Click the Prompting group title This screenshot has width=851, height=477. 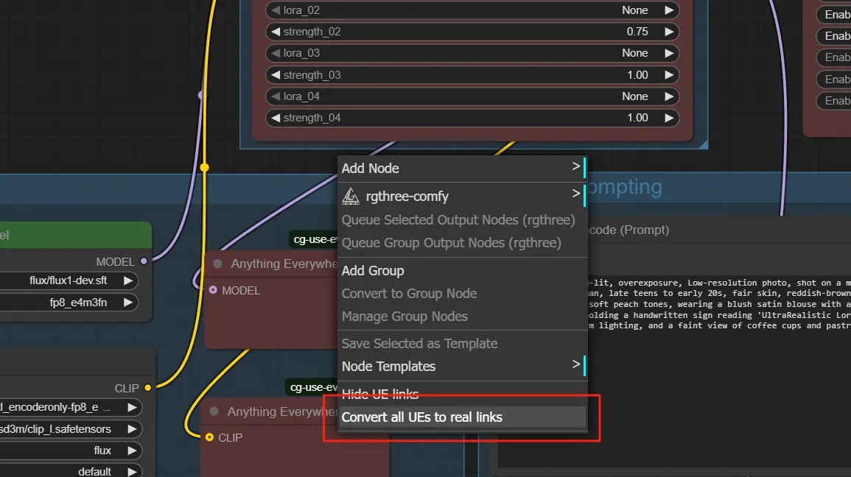626,187
